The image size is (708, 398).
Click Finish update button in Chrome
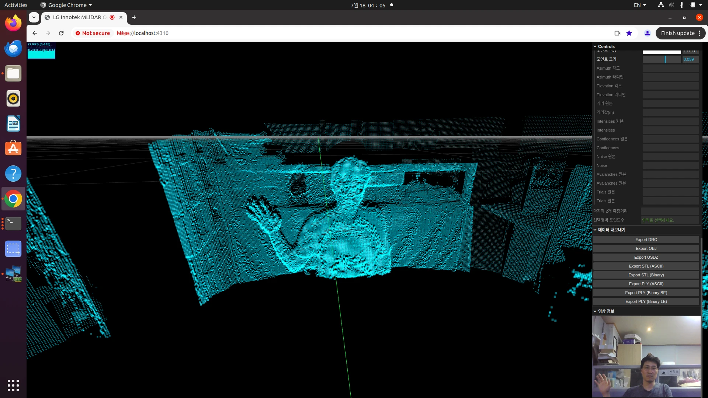(x=680, y=33)
